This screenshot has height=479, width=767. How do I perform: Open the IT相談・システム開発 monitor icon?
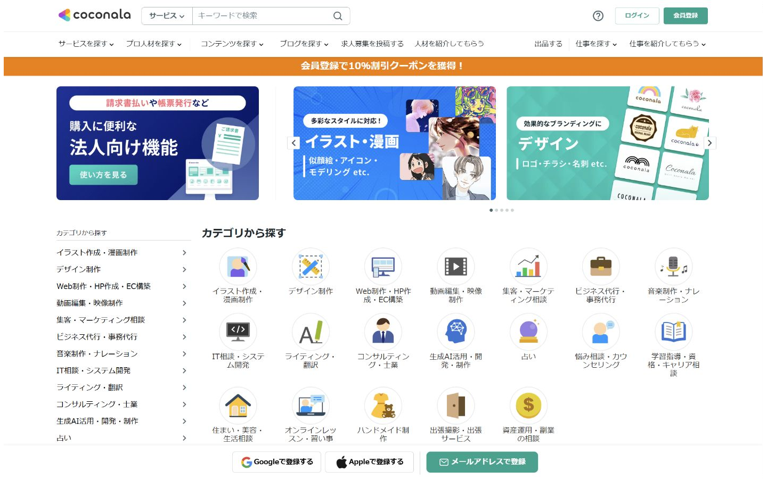tap(238, 332)
